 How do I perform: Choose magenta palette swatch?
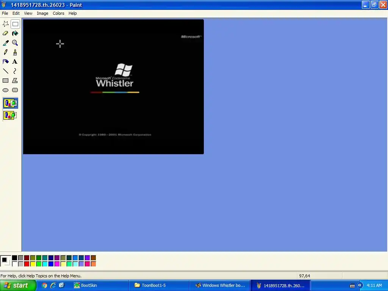click(x=57, y=264)
